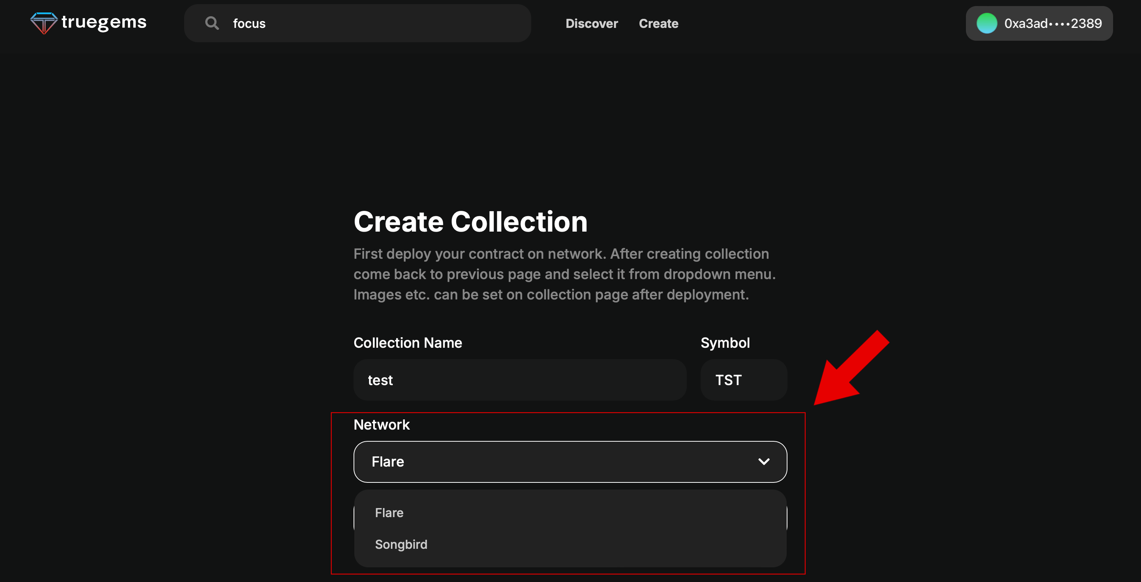This screenshot has height=582, width=1141.
Task: Click the contract deployment description paragraph
Action: pyautogui.click(x=564, y=274)
